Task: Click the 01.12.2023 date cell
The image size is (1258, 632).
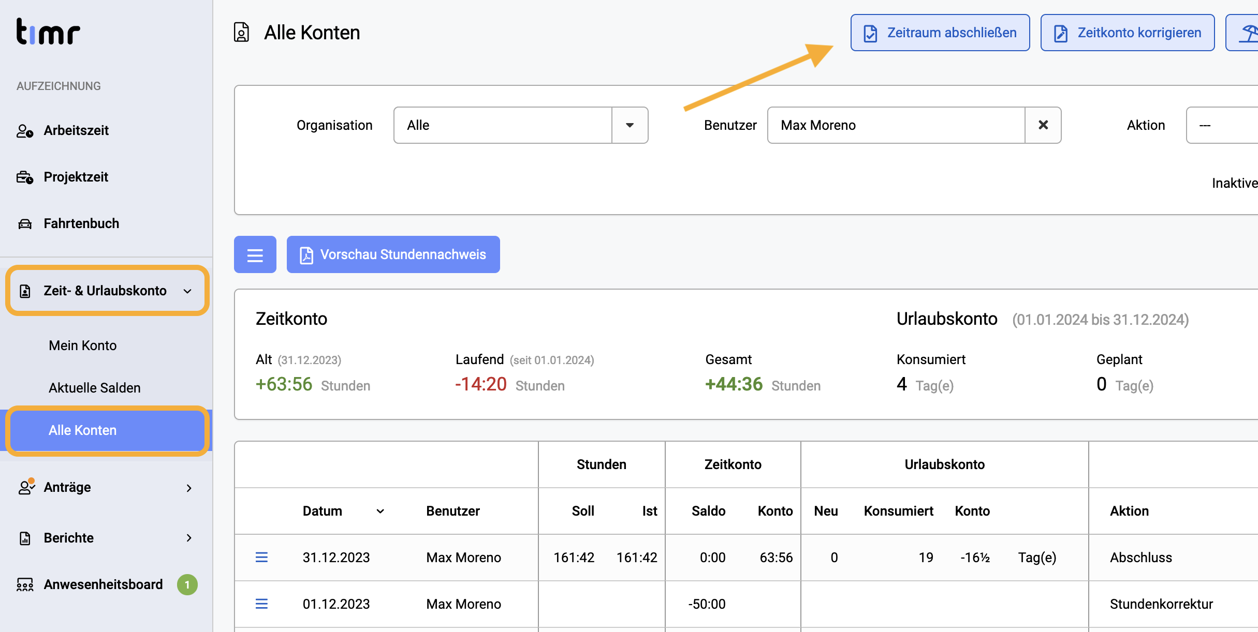Action: coord(336,604)
